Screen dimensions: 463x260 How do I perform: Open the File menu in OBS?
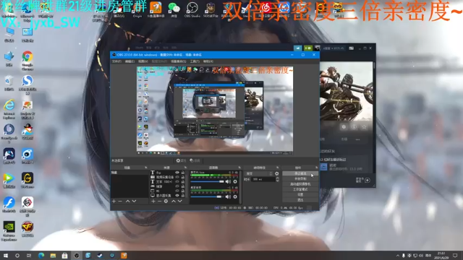coord(116,61)
